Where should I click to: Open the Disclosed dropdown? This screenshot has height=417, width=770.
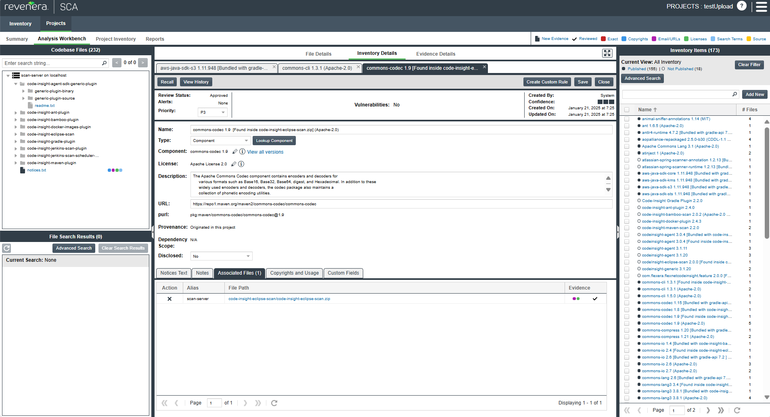click(x=221, y=256)
